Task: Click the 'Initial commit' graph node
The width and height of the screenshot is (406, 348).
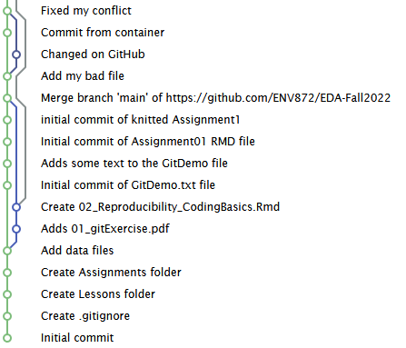Action: pos(7,338)
